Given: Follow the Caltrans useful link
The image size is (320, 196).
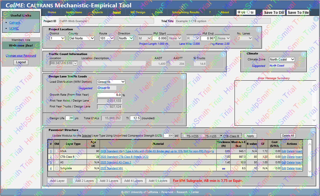Looking at the screenshot, I should pyautogui.click(x=15, y=23).
